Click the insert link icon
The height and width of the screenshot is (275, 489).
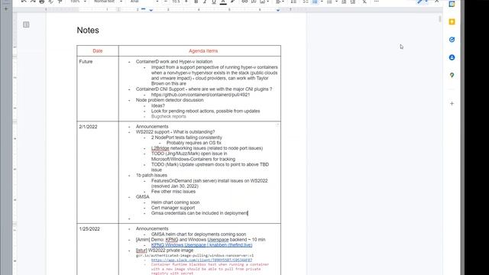coord(244,2)
